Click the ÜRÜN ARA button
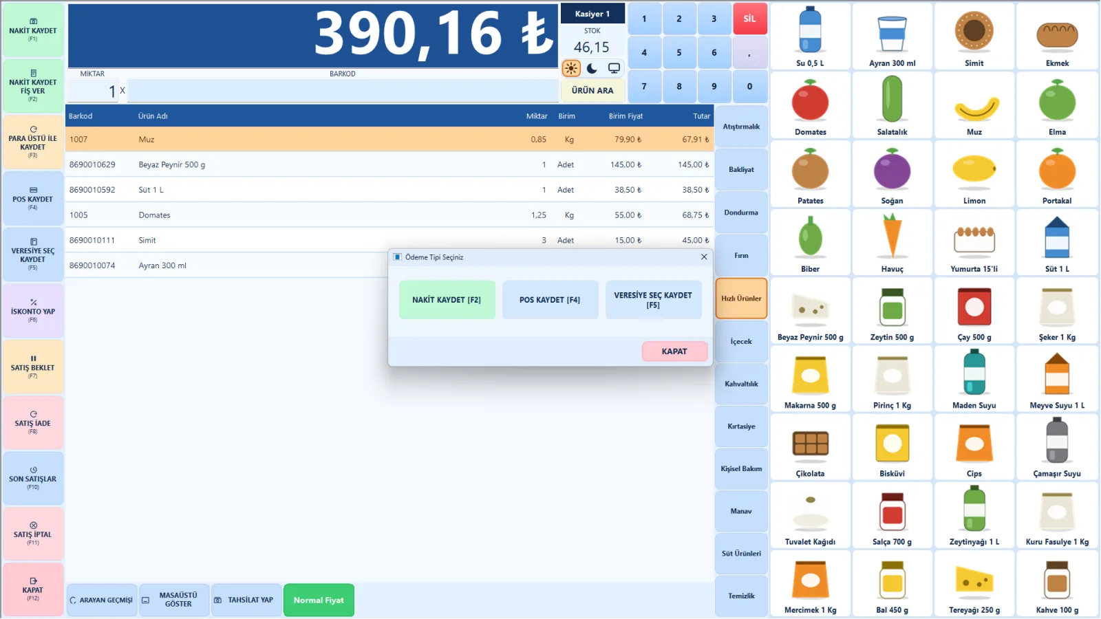Image resolution: width=1101 pixels, height=619 pixels. (x=592, y=90)
